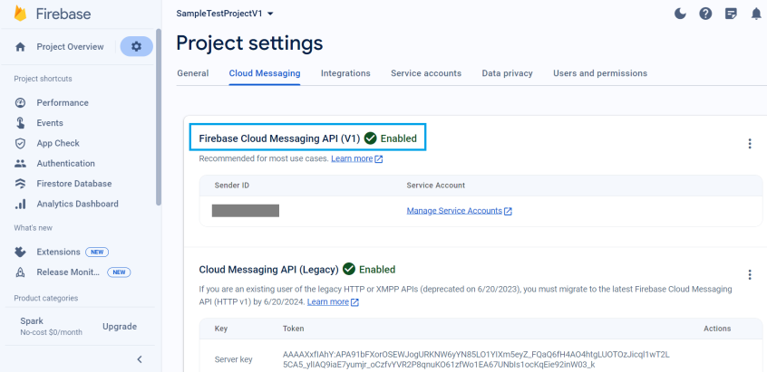Go to Authentication in the sidebar
Screen dimensions: 767x372
point(65,164)
